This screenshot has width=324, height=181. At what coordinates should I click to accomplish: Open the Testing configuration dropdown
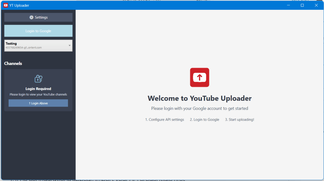click(x=38, y=46)
